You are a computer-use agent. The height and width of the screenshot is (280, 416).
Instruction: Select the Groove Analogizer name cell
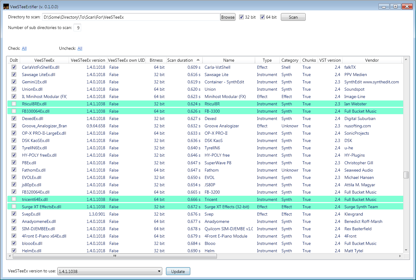[x=222, y=126]
